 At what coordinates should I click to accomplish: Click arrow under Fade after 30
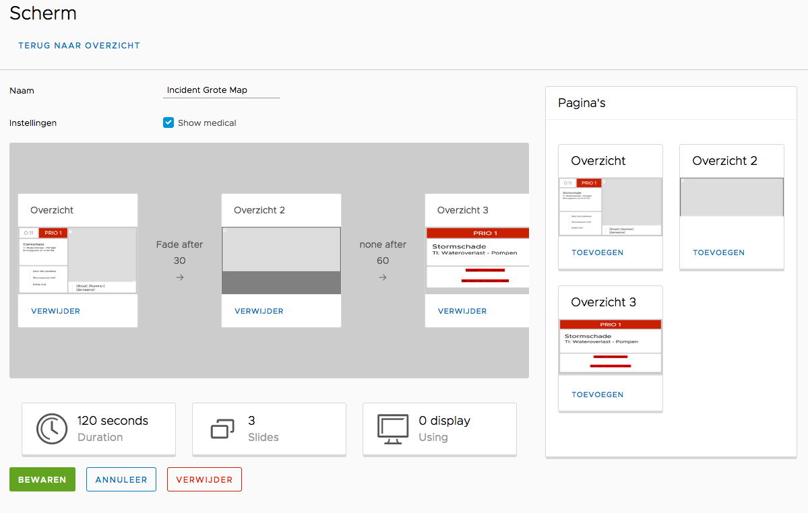click(x=179, y=277)
